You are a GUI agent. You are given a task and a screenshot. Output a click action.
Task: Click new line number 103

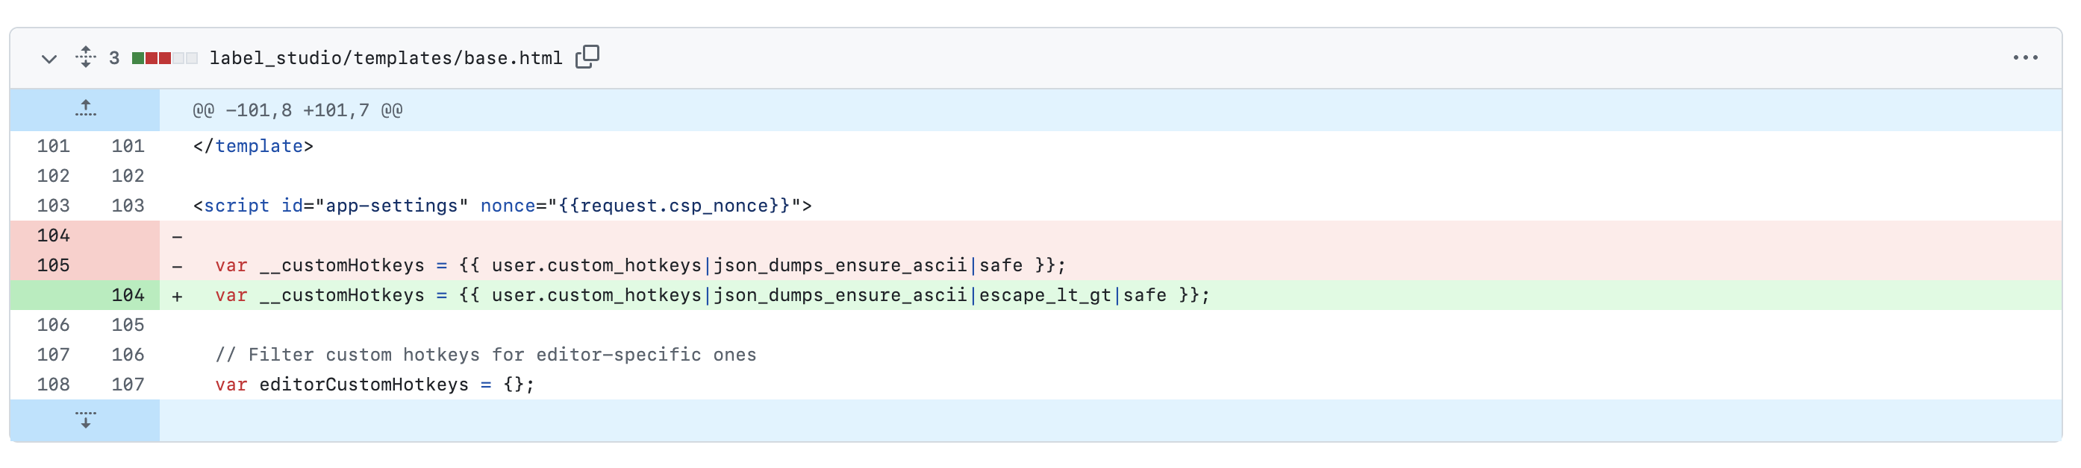pos(128,206)
